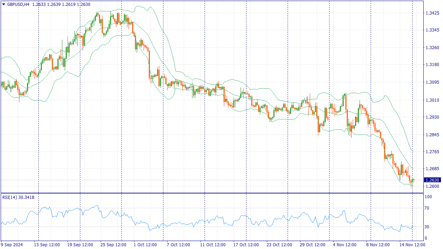443x249 pixels.
Task: Click the GBPUSD,H4 chart symbol label
Action: pyautogui.click(x=18, y=4)
